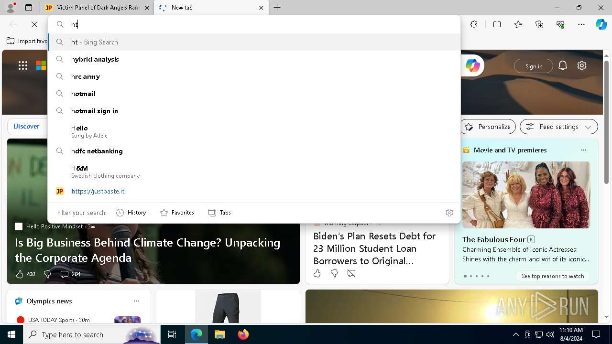This screenshot has height=344, width=612.
Task: Open the apps grid launcher
Action: coord(23,65)
